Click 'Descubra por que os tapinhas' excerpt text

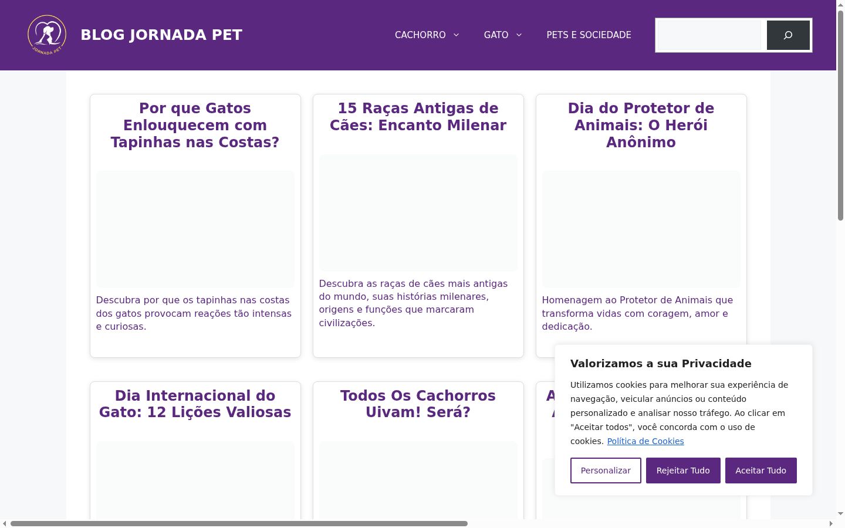(194, 313)
